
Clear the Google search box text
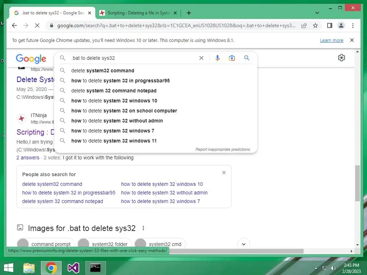point(201,58)
